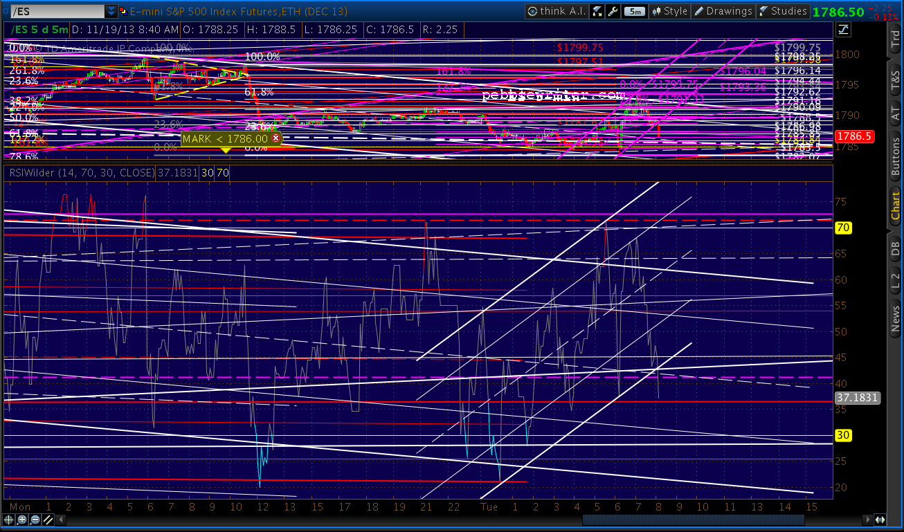Click the zoom in magnifier icon
This screenshot has width=904, height=532.
pyautogui.click(x=22, y=520)
